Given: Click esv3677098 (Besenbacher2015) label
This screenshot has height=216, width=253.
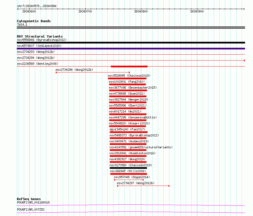Looking at the screenshot, I should coord(133,88).
